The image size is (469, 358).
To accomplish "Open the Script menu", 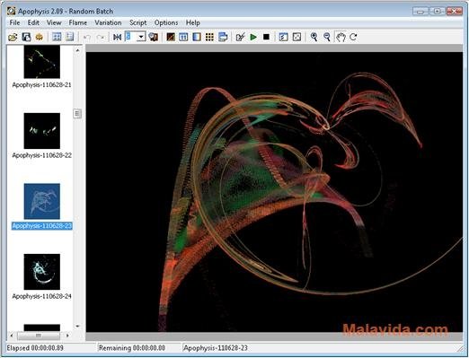I will tap(138, 22).
